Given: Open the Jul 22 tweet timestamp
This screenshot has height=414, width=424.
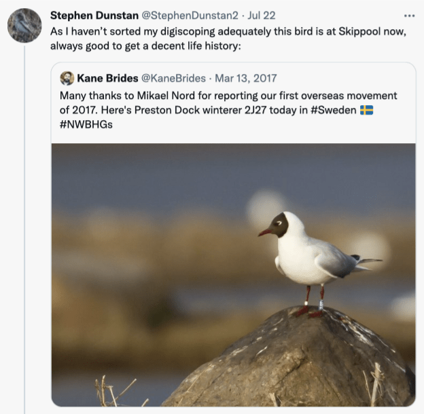Looking at the screenshot, I should [262, 16].
